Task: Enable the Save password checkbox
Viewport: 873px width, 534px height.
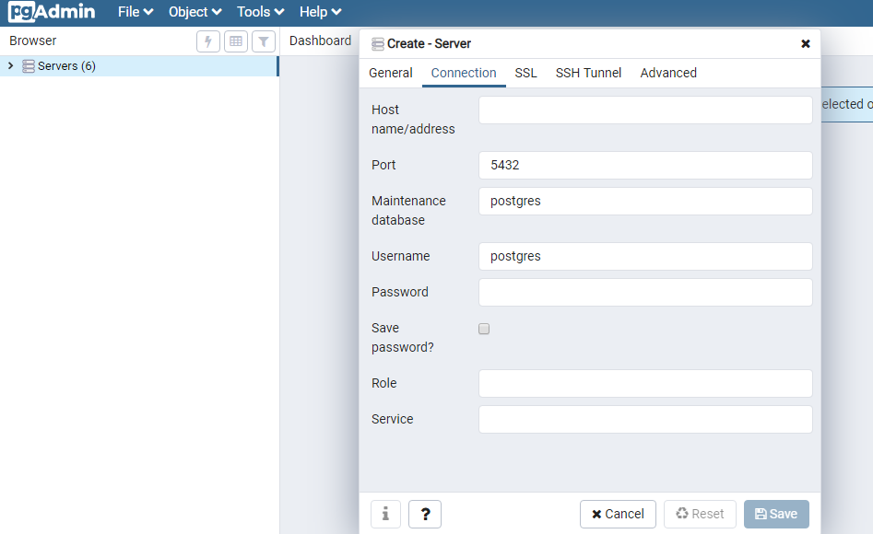Action: [484, 329]
